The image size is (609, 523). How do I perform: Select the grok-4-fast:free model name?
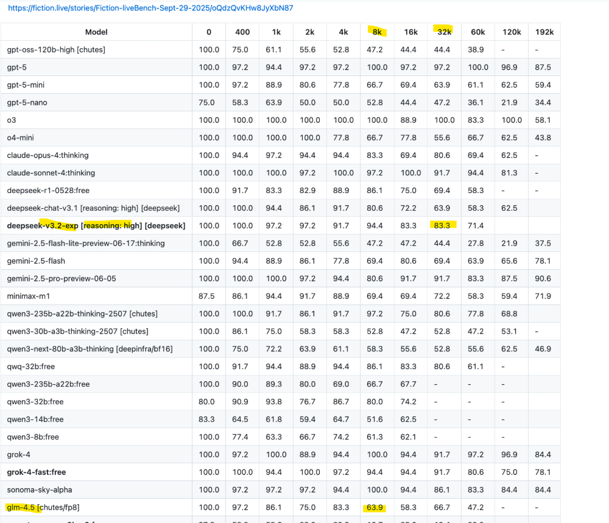[x=36, y=472]
